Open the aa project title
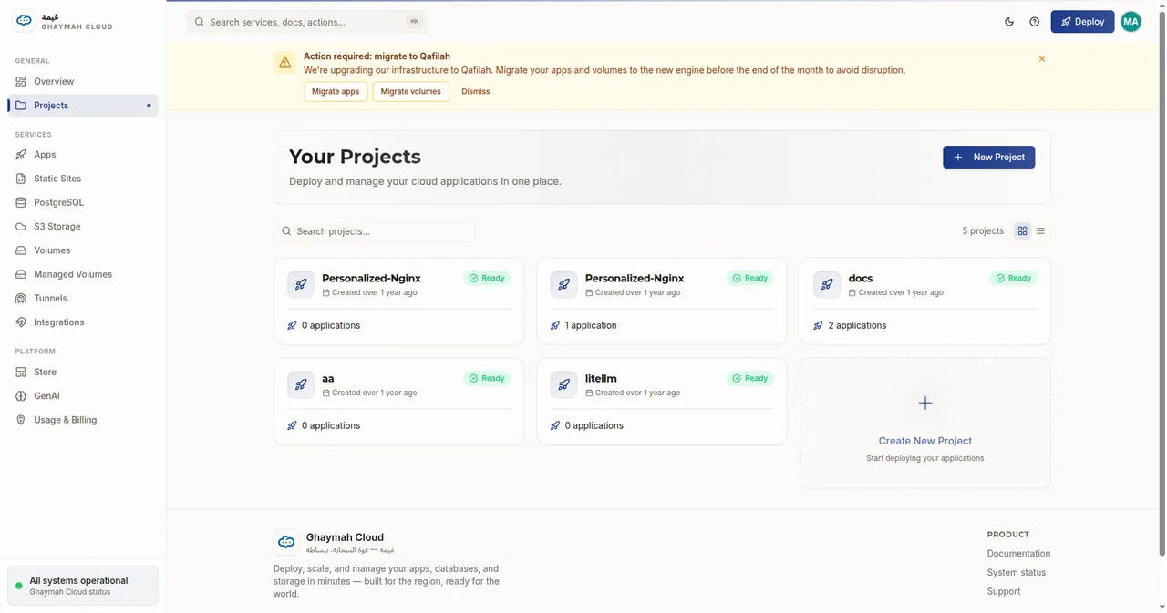Screen dimensions: 1167x613 point(328,378)
